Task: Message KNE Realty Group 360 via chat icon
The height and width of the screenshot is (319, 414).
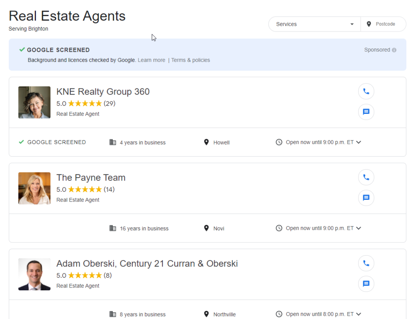Action: 366,112
